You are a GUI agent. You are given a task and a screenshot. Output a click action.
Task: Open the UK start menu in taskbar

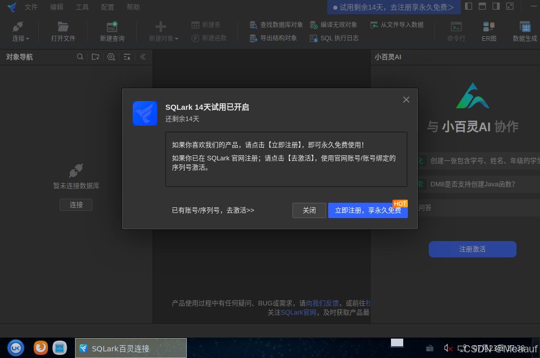click(x=16, y=348)
